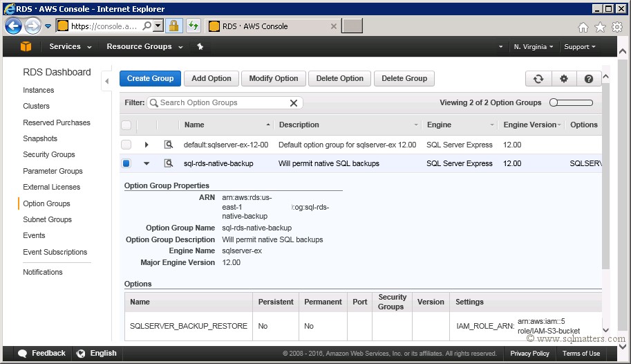Open the recent pages dropdown arrow
Viewport: 631px width, 364px height.
(48, 26)
